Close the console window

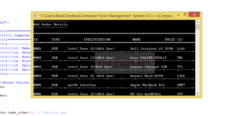(x=194, y=15)
